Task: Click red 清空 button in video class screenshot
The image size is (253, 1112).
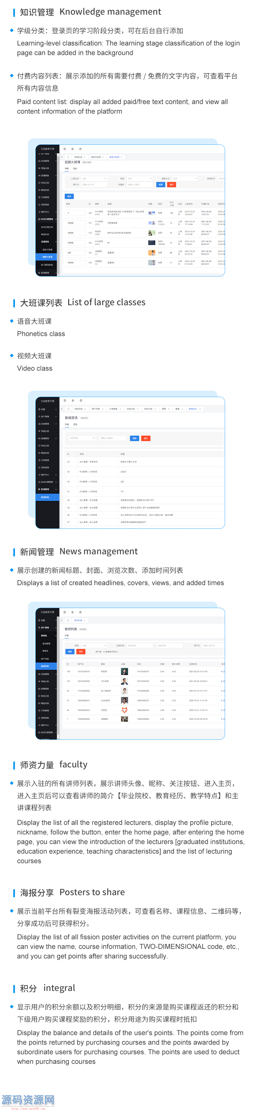Action: click(x=172, y=184)
